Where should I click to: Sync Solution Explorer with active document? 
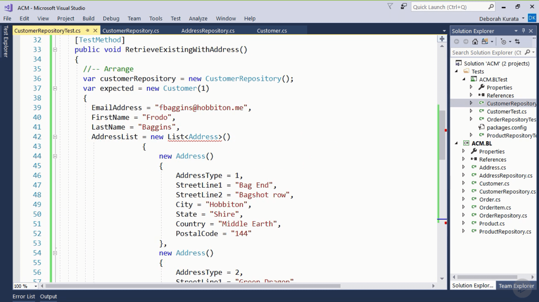pyautogui.click(x=518, y=41)
